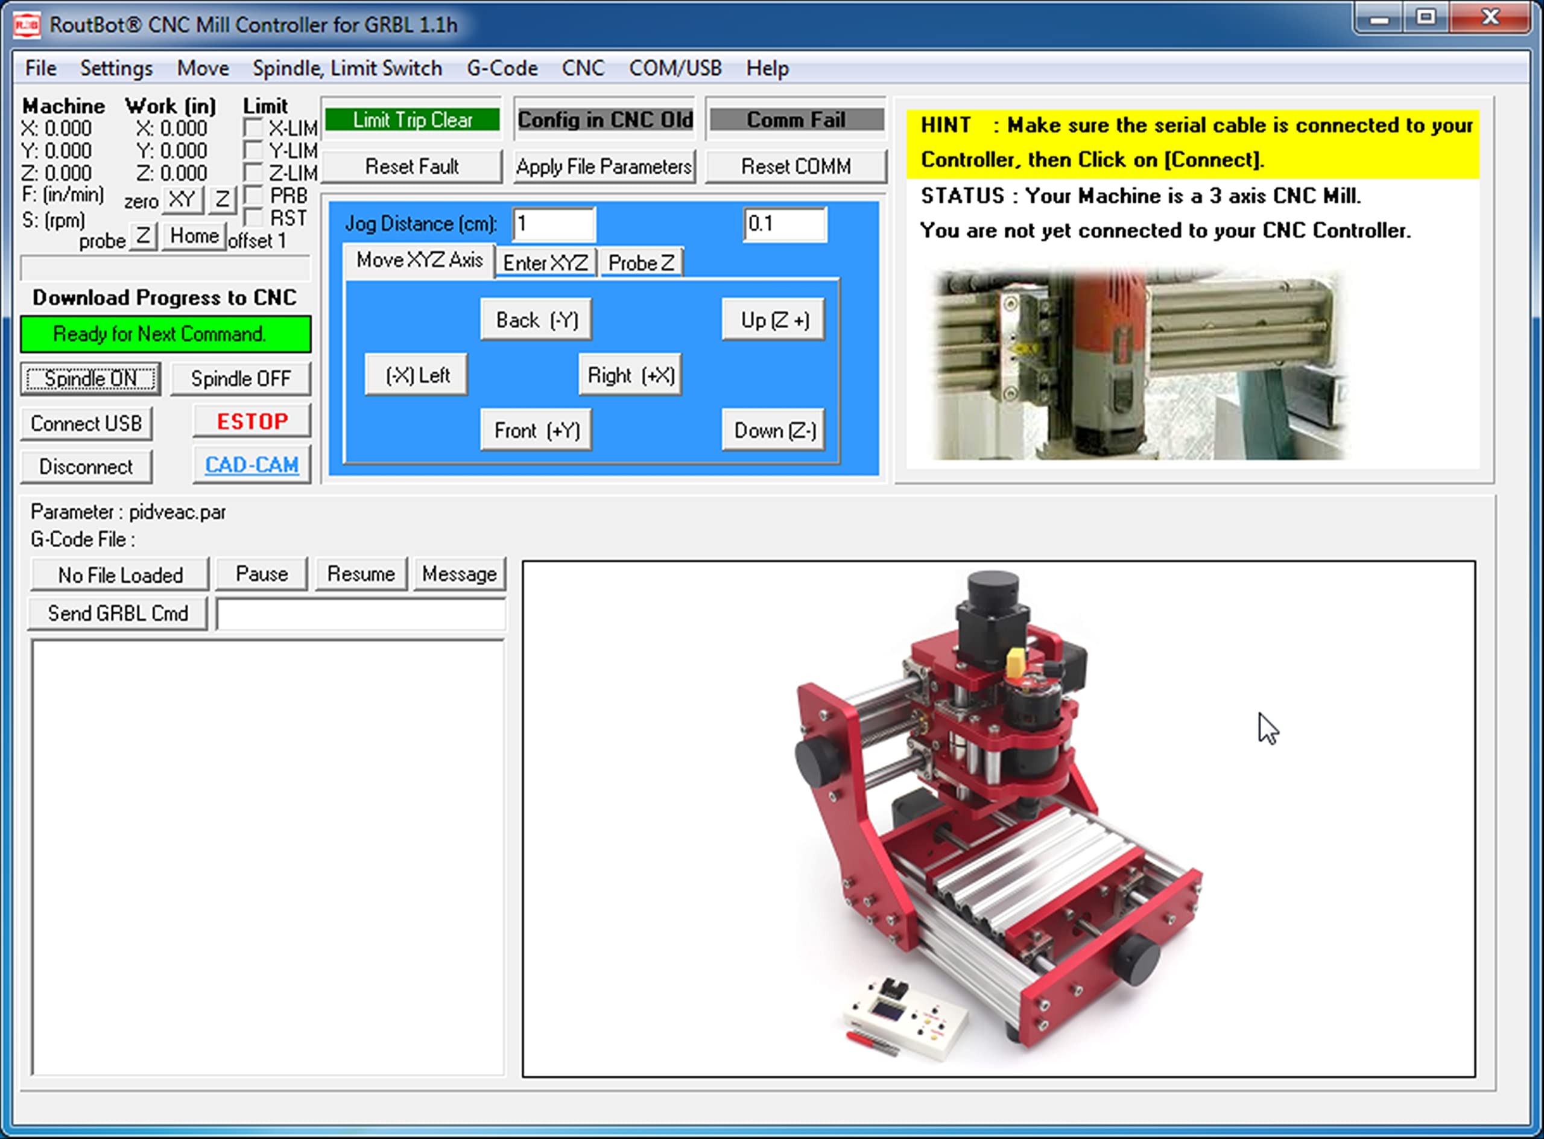Click Connect USB button
Image resolution: width=1544 pixels, height=1139 pixels.
pos(86,423)
